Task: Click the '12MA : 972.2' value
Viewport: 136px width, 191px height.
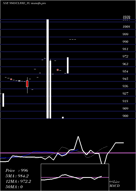Action: [18, 181]
